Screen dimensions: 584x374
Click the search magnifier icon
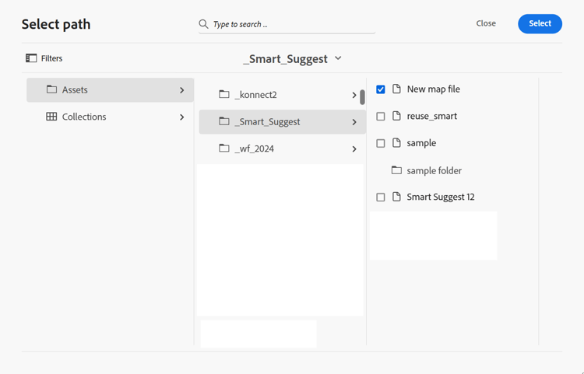[204, 24]
